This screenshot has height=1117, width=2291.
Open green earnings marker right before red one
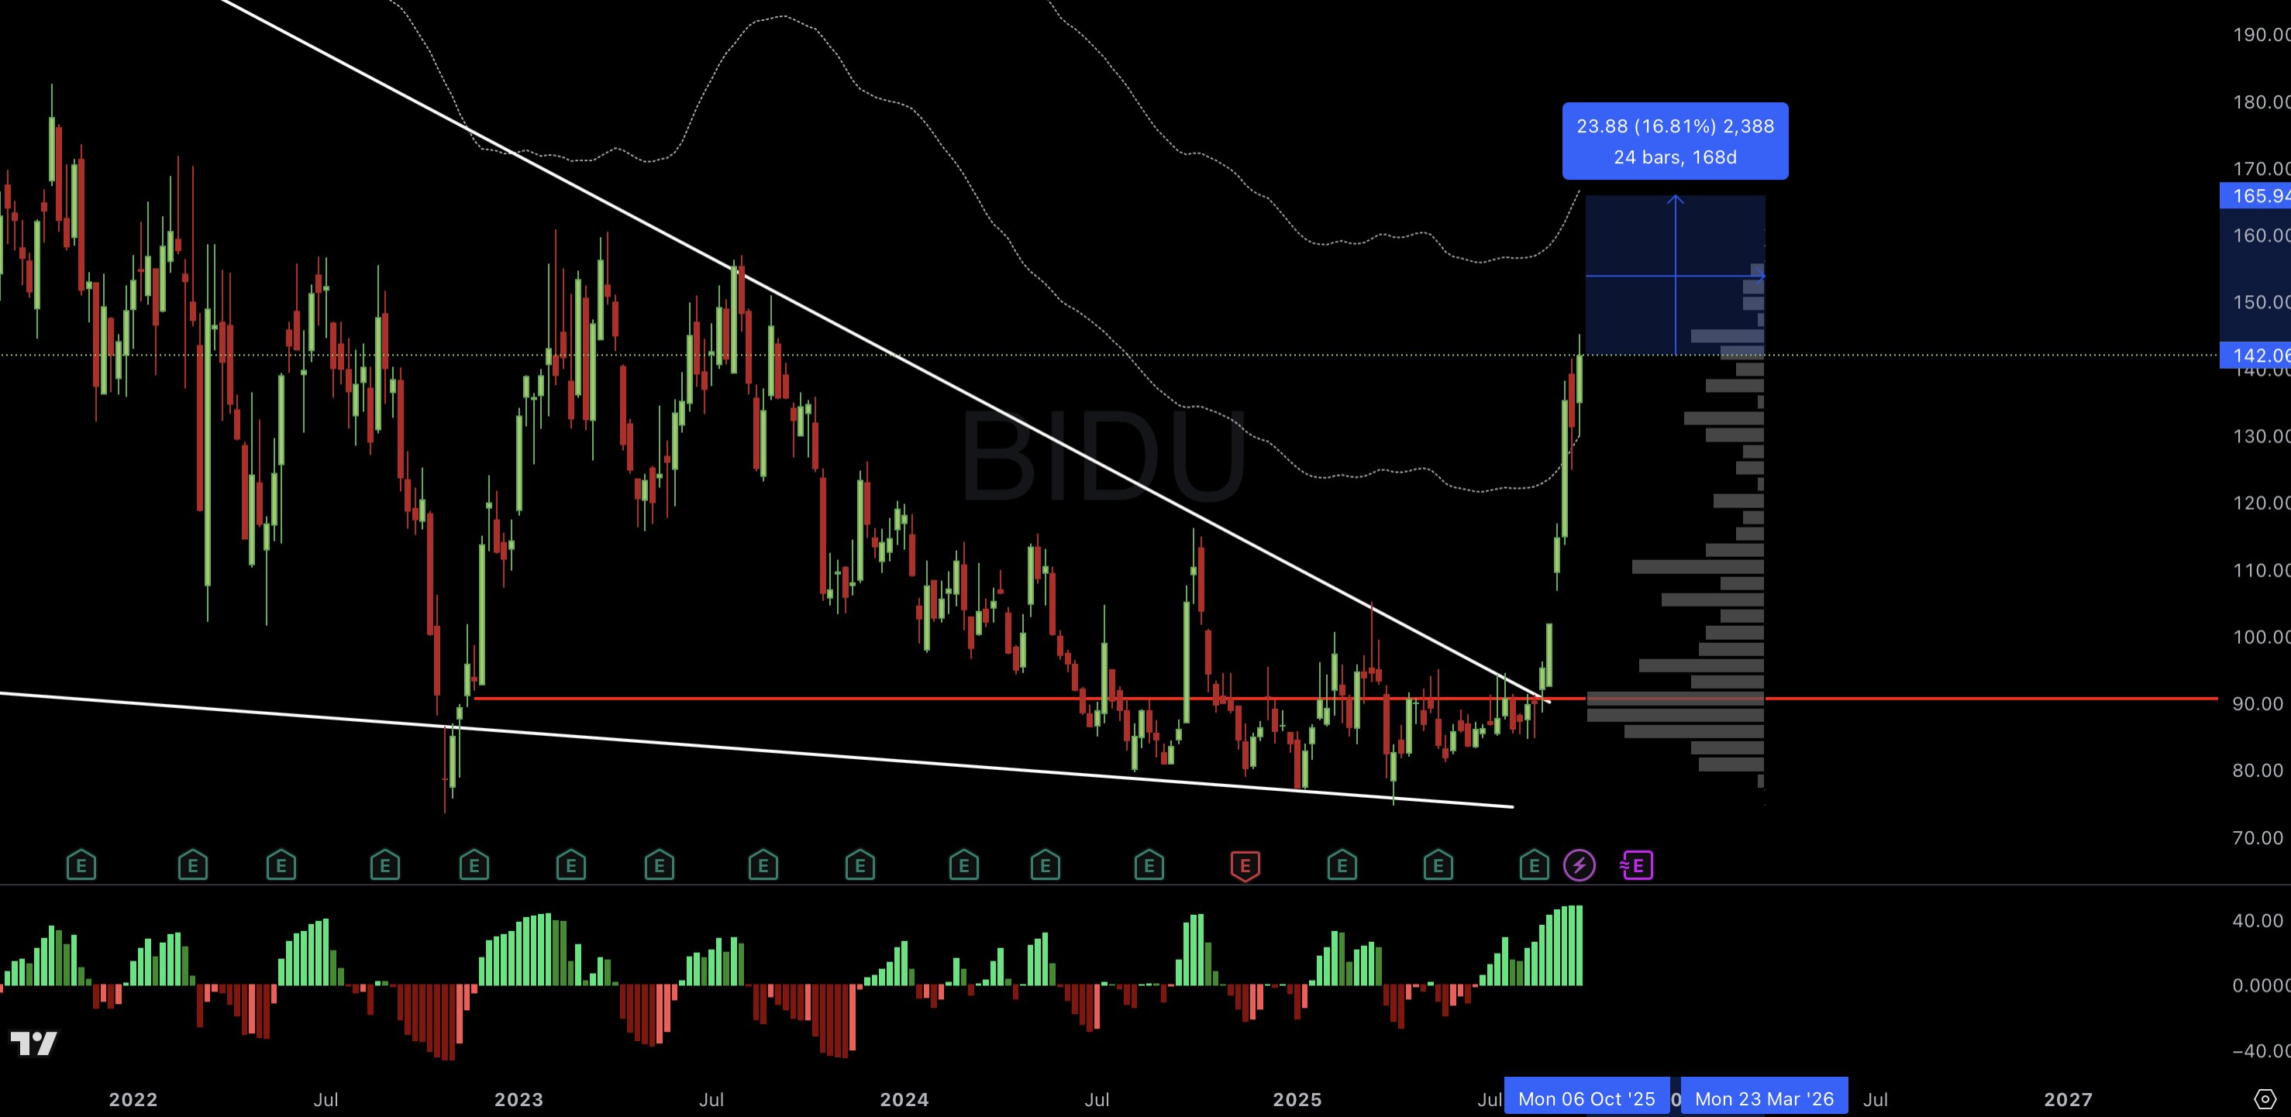pos(1149,864)
